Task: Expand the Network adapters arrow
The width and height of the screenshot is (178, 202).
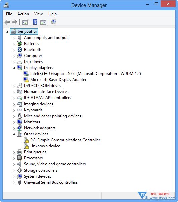Action: pyautogui.click(x=14, y=128)
